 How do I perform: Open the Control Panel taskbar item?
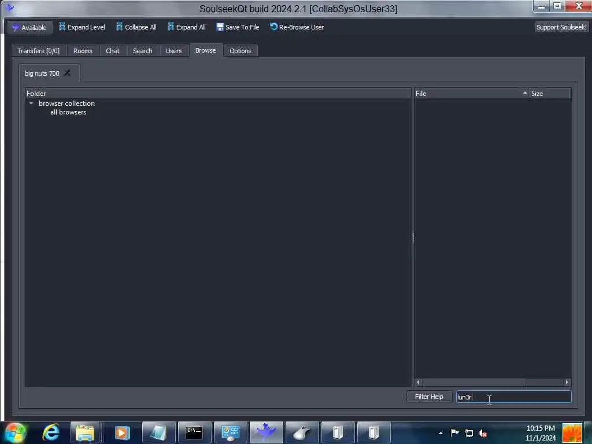point(230,432)
